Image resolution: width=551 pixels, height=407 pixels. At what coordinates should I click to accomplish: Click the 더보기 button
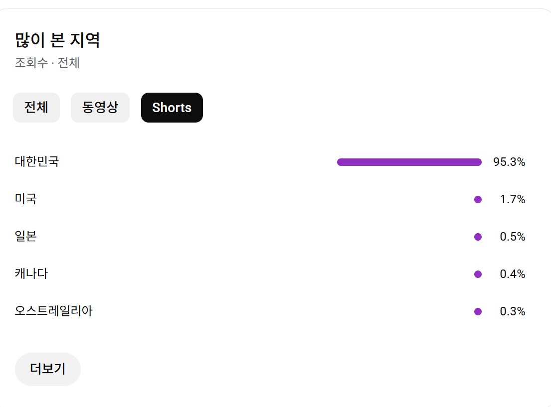pyautogui.click(x=48, y=369)
